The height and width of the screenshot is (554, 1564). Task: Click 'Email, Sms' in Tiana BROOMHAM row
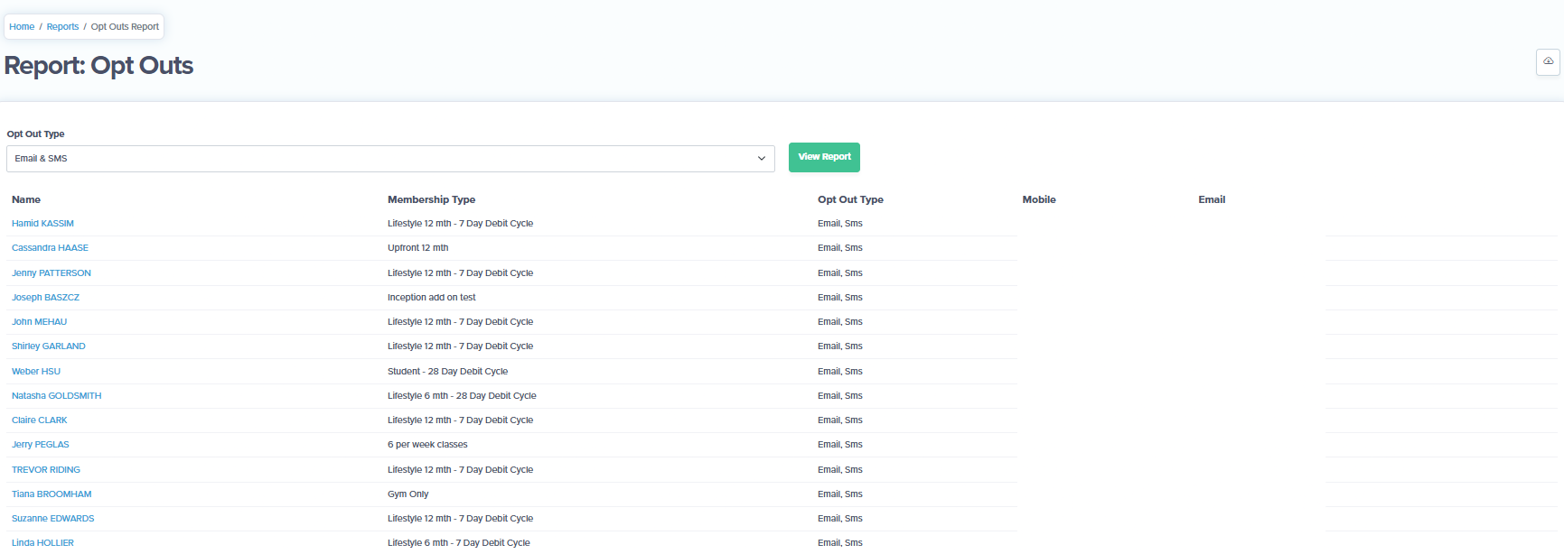(840, 494)
